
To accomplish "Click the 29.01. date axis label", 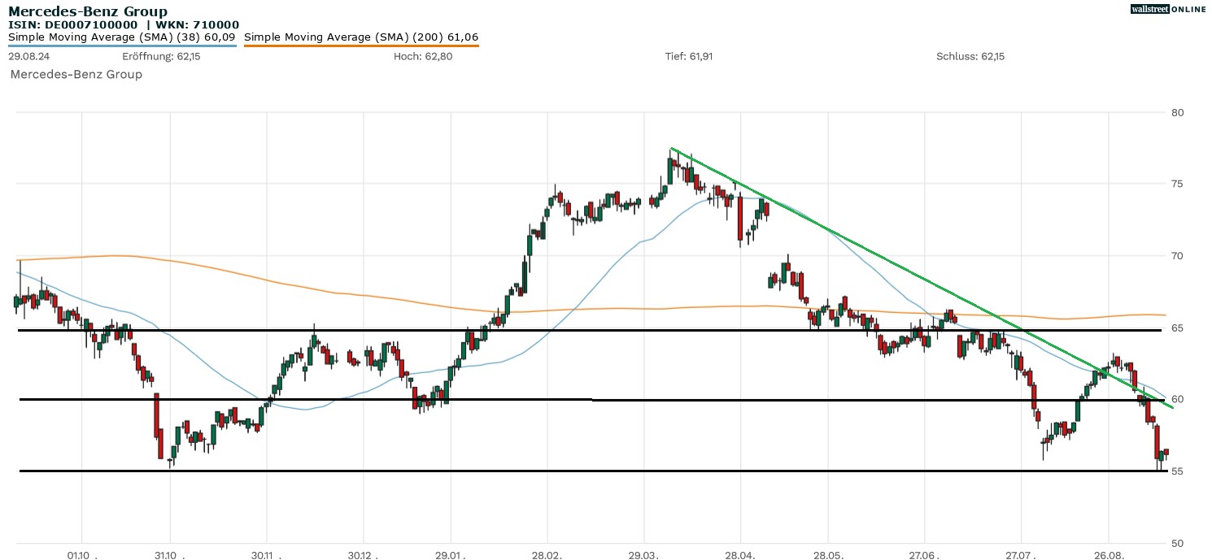I will point(450,555).
